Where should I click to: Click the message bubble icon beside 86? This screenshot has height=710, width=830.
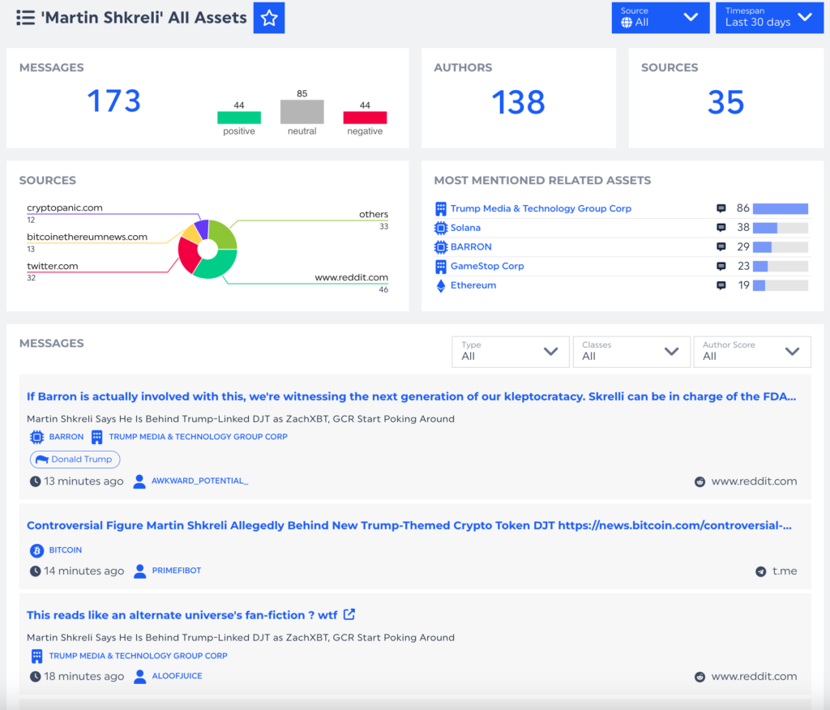click(x=721, y=208)
